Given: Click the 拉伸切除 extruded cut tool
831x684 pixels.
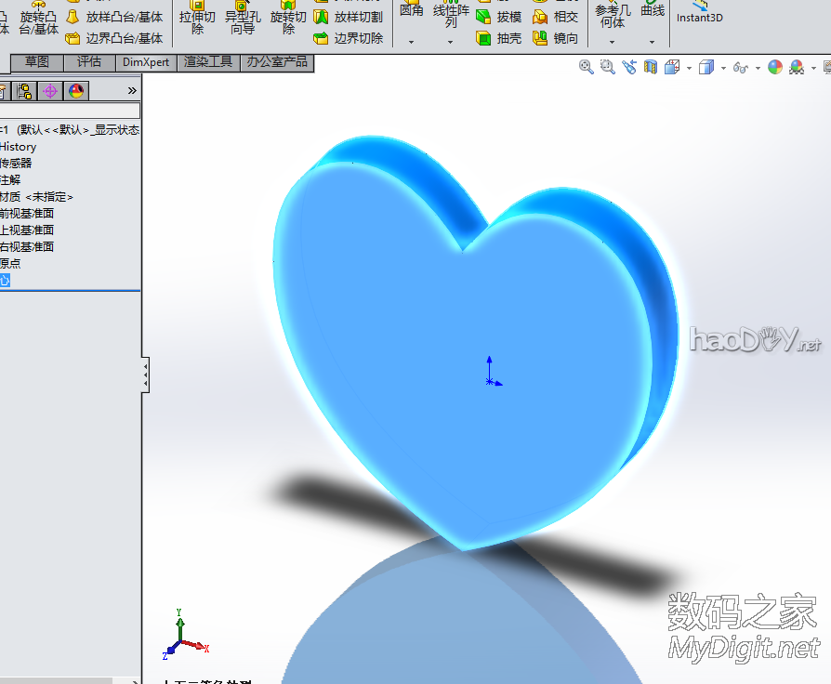Looking at the screenshot, I should [x=197, y=20].
